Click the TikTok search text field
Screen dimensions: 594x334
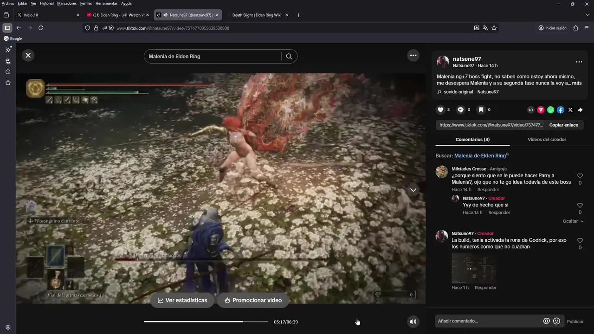(x=213, y=57)
